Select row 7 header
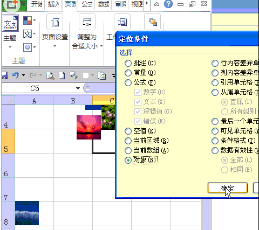 (x=9, y=190)
